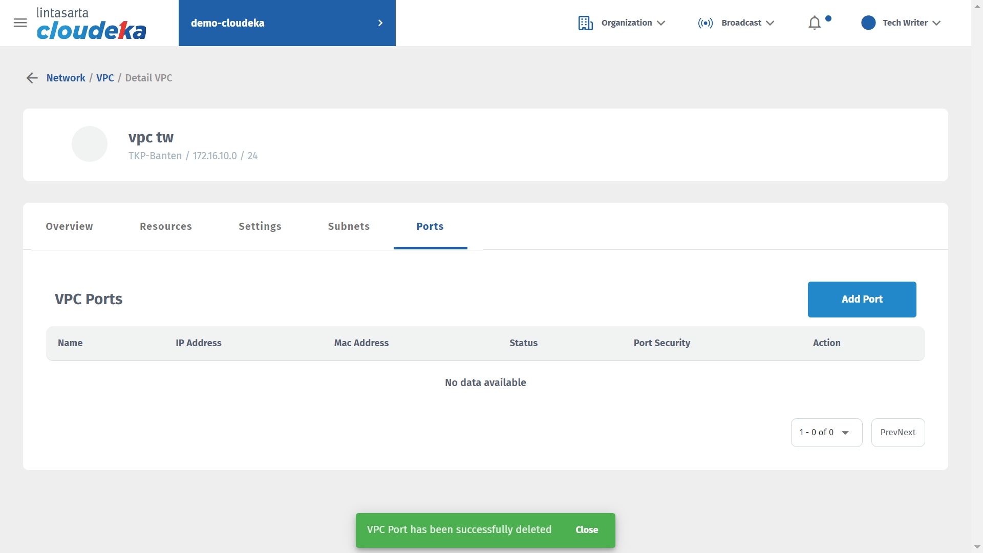
Task: Switch to the Subnets tab
Action: tap(349, 226)
